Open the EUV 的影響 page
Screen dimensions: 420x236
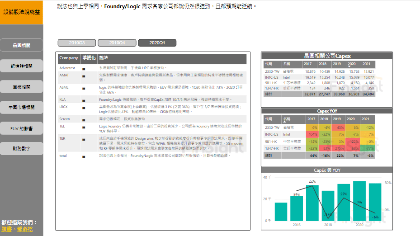(22, 128)
